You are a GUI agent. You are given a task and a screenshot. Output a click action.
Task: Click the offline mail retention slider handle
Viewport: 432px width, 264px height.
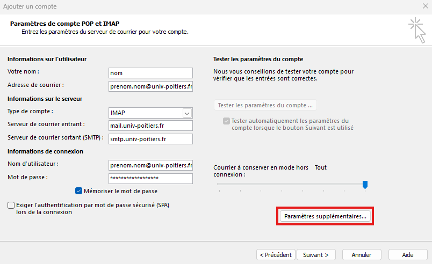click(365, 185)
